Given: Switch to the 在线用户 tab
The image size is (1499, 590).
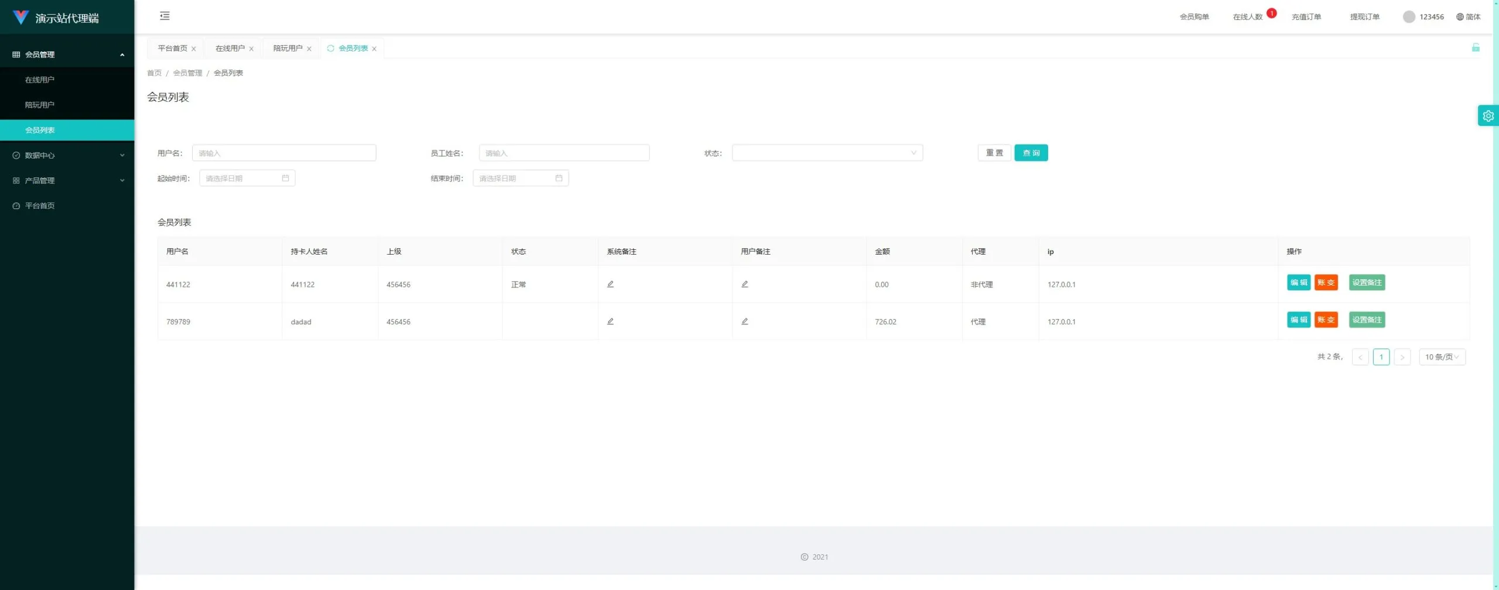Looking at the screenshot, I should click(230, 48).
